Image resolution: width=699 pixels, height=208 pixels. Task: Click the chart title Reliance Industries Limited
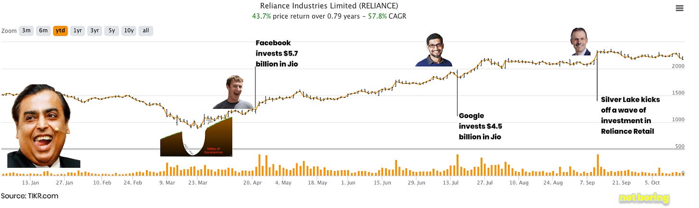pos(329,6)
